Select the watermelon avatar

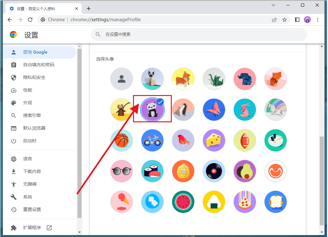(183, 202)
